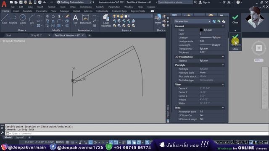Collapse the Misc properties section

tap(223, 108)
